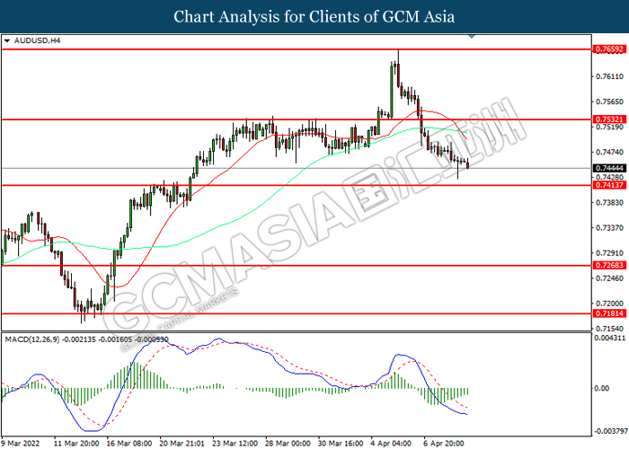Click the chart shift triangle marker at top
The height and width of the screenshot is (449, 629).
pyautogui.click(x=472, y=36)
